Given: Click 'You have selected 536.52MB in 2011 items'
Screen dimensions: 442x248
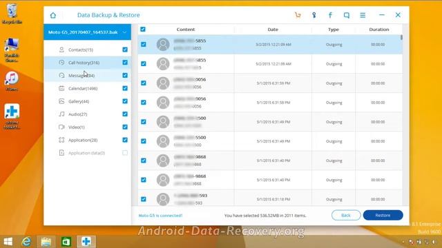Looking at the screenshot, I should pyautogui.click(x=265, y=216).
